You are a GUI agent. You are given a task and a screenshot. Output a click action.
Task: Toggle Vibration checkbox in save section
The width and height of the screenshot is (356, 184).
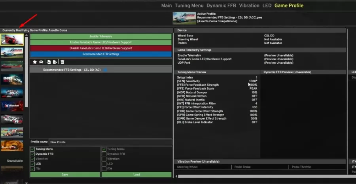(32, 159)
